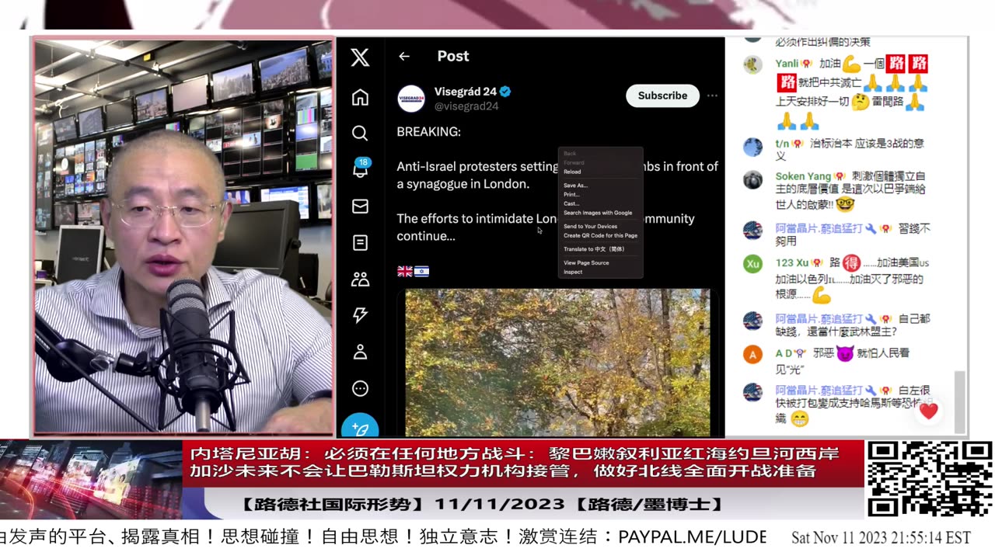Viewport: 995px width, 559px height.
Task: Open the post's three-dot options menu
Action: [712, 95]
